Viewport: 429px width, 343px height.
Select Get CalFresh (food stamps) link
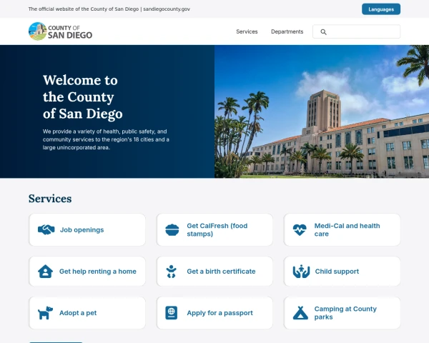[x=217, y=230]
